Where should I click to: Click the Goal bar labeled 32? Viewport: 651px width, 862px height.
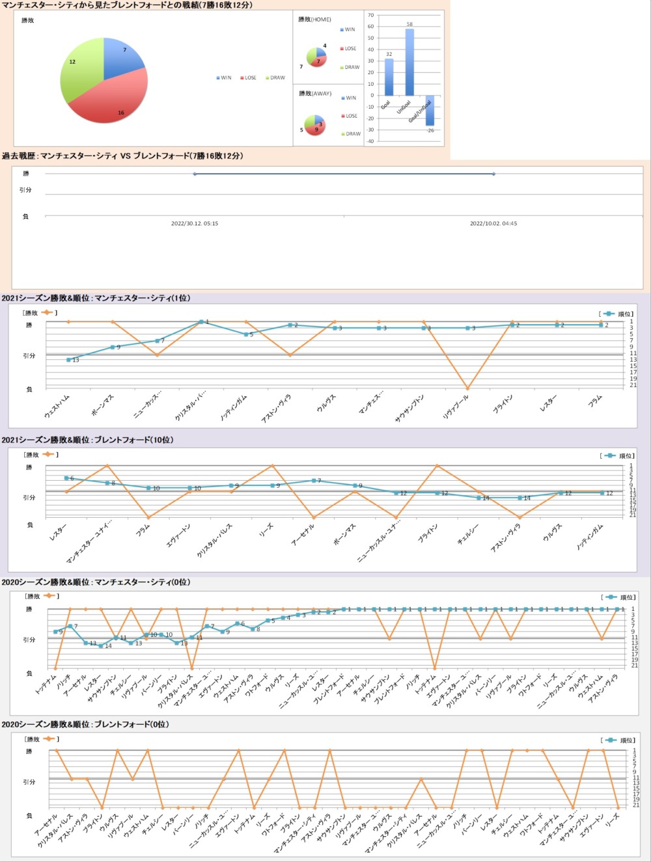click(x=389, y=77)
